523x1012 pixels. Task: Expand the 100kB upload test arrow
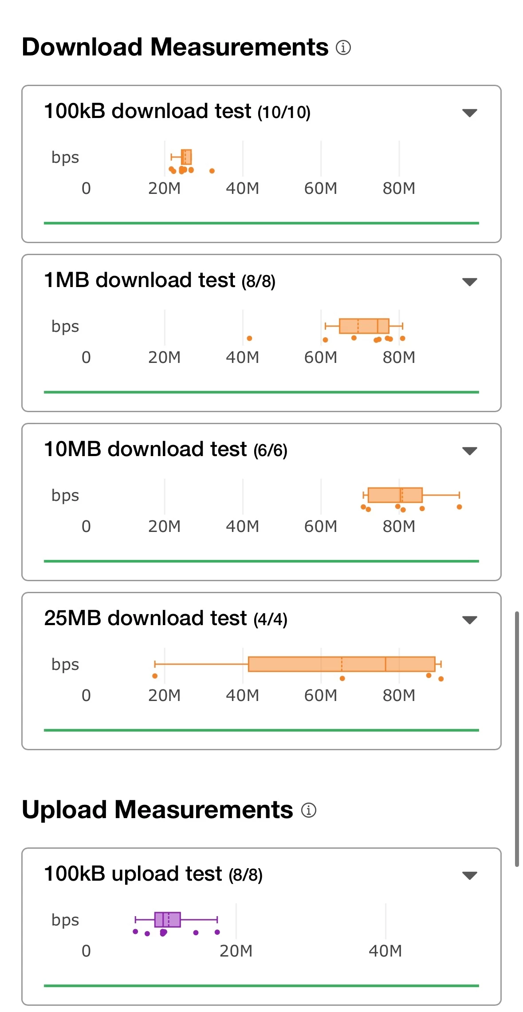pyautogui.click(x=469, y=875)
